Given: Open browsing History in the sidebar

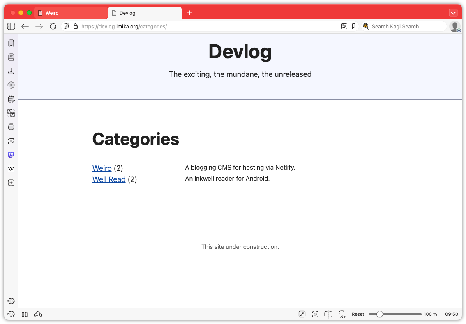Looking at the screenshot, I should [11, 85].
